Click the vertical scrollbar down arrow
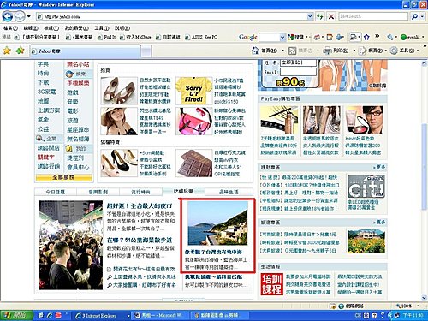The image size is (428, 321). (425, 298)
